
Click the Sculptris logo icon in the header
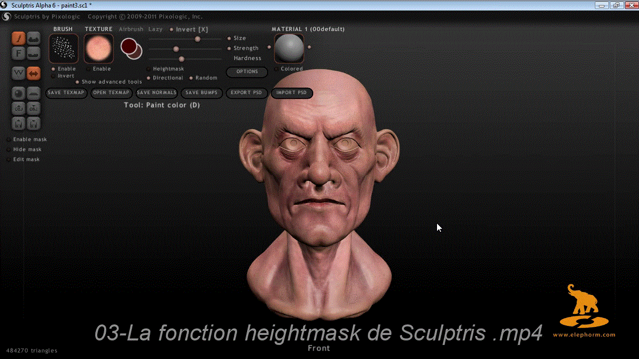point(7,17)
